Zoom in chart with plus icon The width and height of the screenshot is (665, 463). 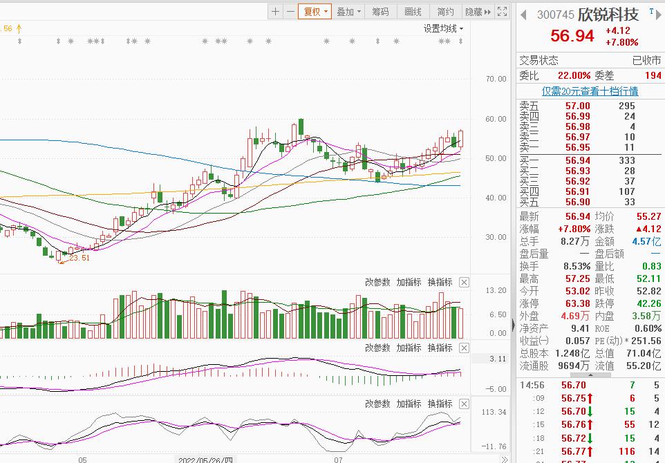tap(276, 12)
